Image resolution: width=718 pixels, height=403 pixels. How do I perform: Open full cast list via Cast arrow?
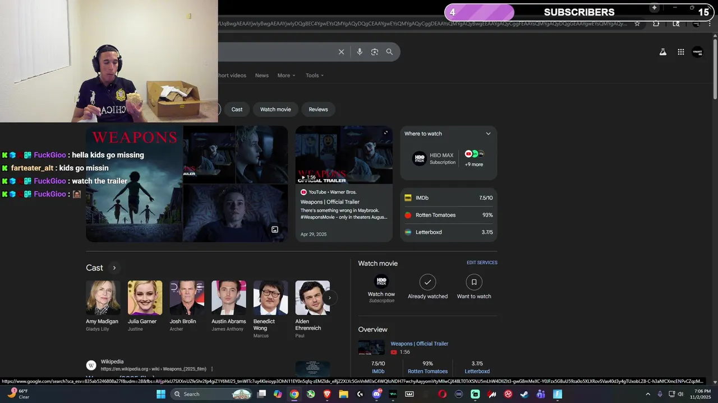tap(114, 268)
